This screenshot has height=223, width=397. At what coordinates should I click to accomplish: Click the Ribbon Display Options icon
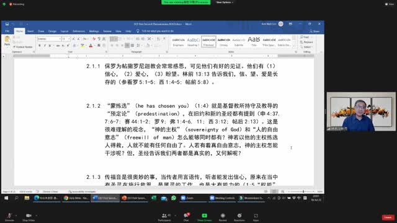[x=290, y=24]
